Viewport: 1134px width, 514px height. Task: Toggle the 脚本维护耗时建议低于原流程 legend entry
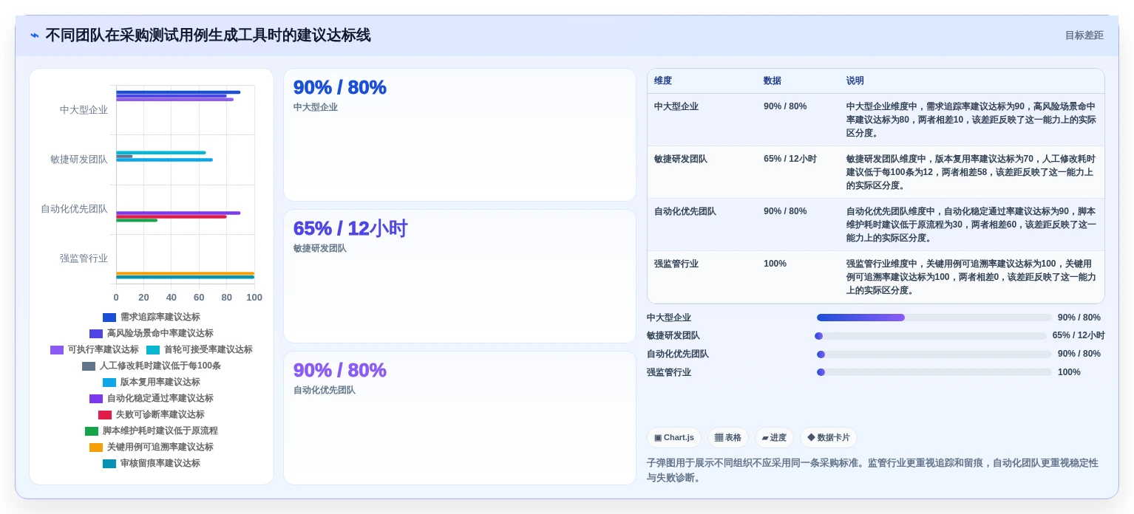tap(152, 431)
